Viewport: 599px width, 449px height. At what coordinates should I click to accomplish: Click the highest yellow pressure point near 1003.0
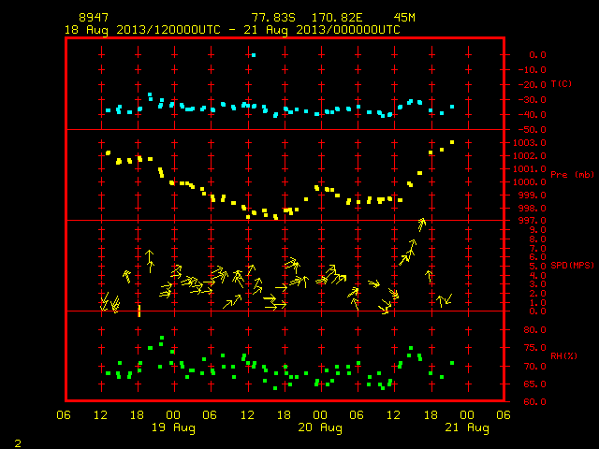tap(452, 142)
